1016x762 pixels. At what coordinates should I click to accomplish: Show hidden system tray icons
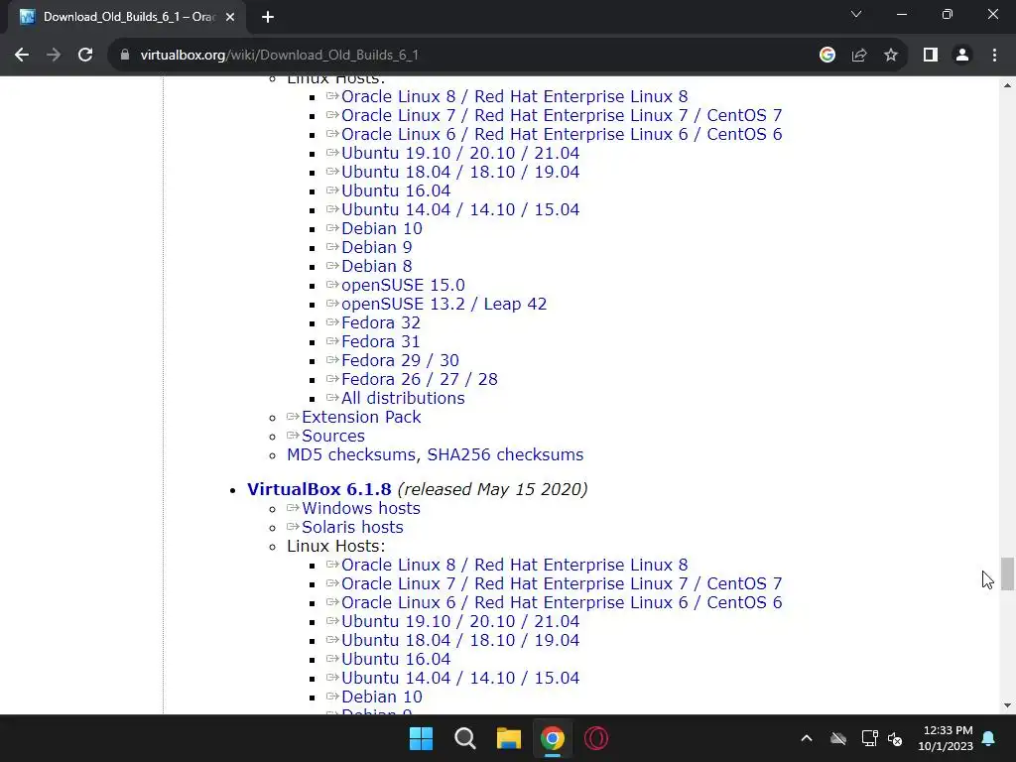[x=806, y=738]
